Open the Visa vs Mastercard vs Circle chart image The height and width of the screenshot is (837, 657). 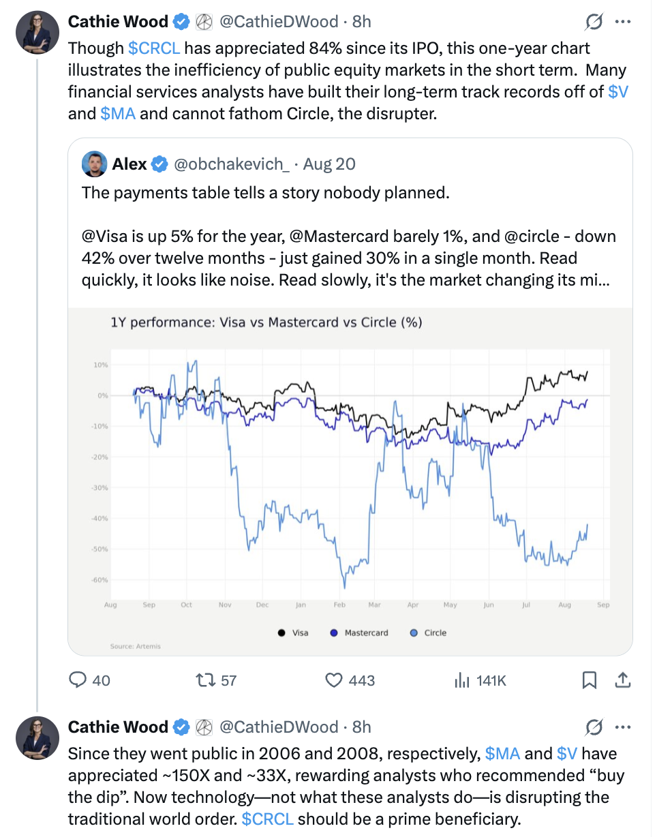350,481
